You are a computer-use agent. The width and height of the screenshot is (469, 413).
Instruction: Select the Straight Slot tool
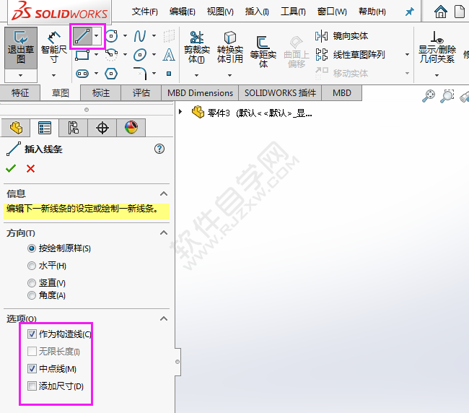click(x=82, y=74)
